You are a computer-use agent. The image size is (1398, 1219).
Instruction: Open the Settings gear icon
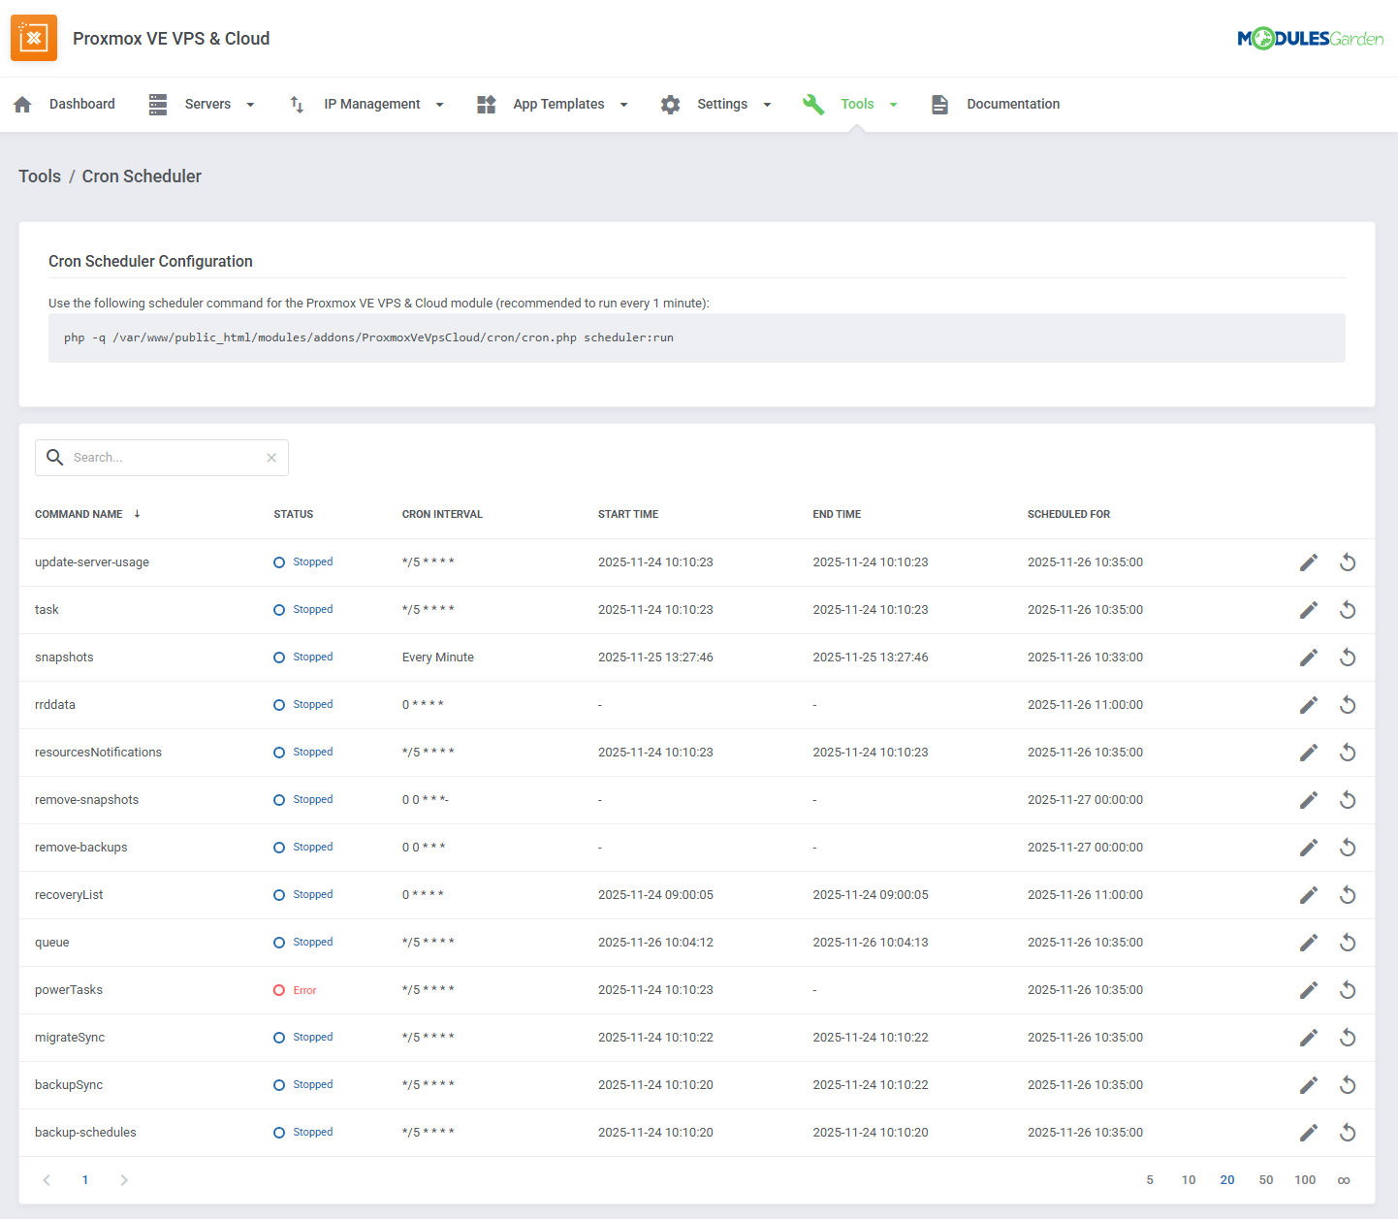[670, 104]
